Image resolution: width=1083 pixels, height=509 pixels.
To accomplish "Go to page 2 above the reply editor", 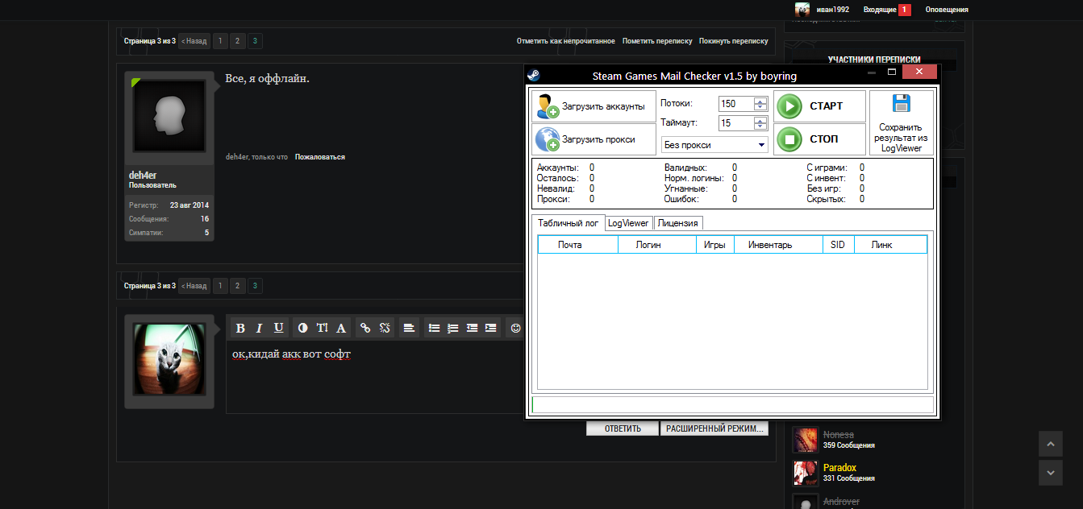I will pyautogui.click(x=238, y=286).
